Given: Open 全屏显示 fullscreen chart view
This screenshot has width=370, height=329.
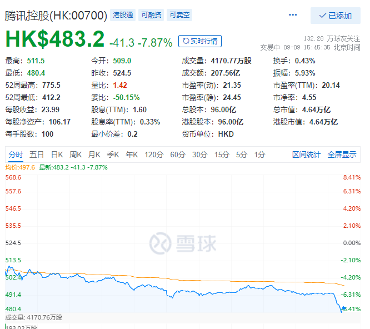Looking at the screenshot, I should tap(342, 155).
